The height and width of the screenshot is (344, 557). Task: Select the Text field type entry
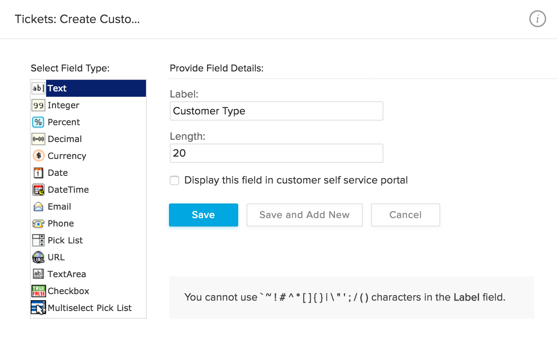[x=57, y=88]
